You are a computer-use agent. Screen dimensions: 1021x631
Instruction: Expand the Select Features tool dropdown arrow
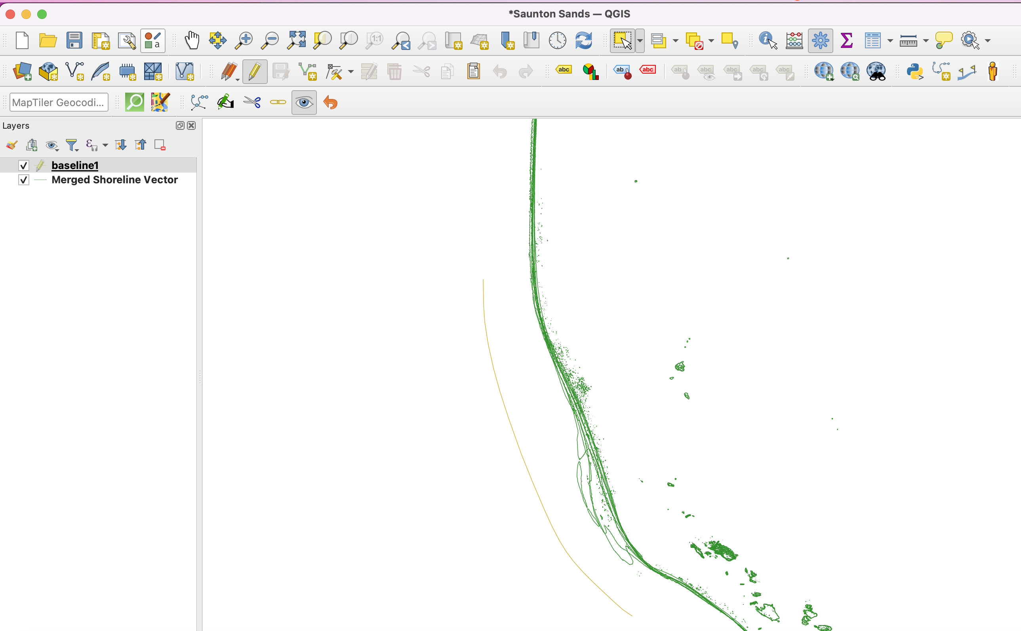coord(640,40)
